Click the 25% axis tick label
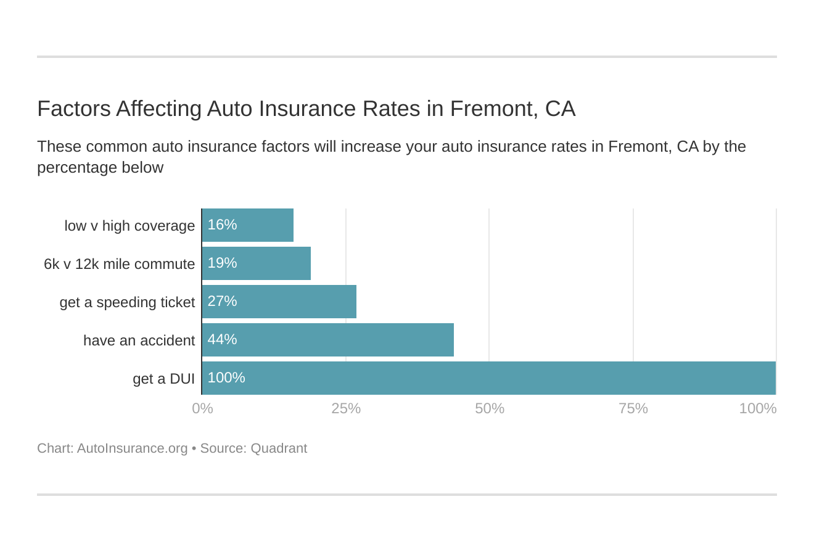The image size is (814, 544). click(346, 408)
